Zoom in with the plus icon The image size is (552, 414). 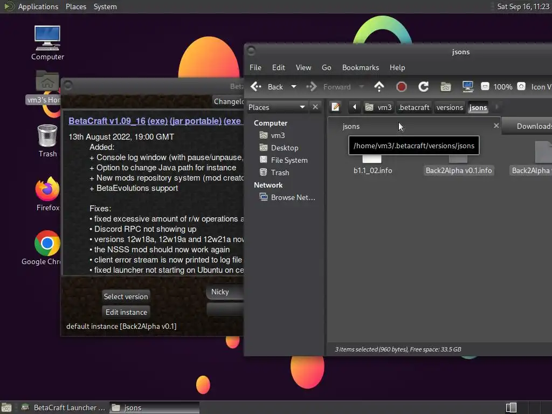point(521,86)
